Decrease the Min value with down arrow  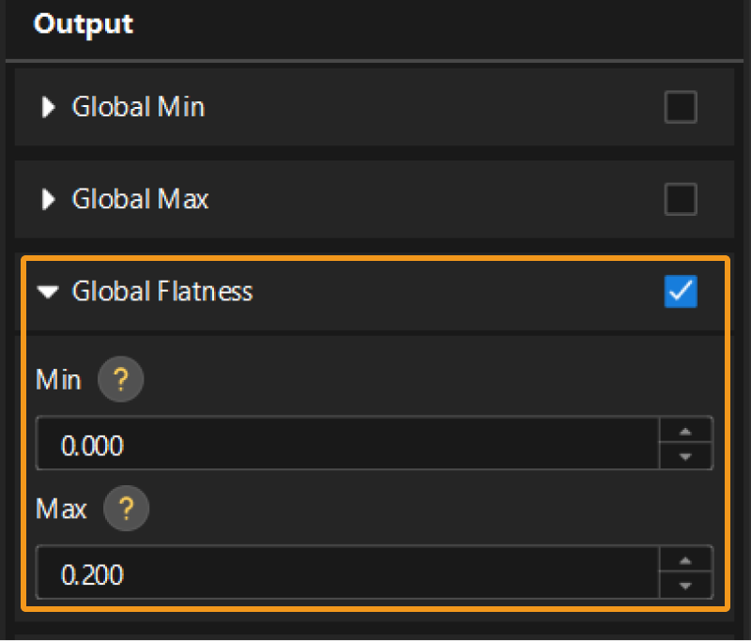685,456
